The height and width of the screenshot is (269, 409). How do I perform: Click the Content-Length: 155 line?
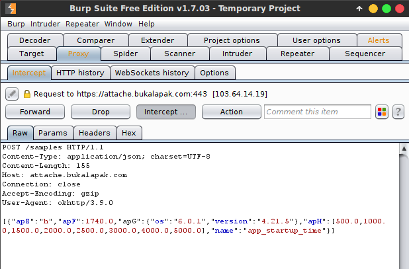46,166
